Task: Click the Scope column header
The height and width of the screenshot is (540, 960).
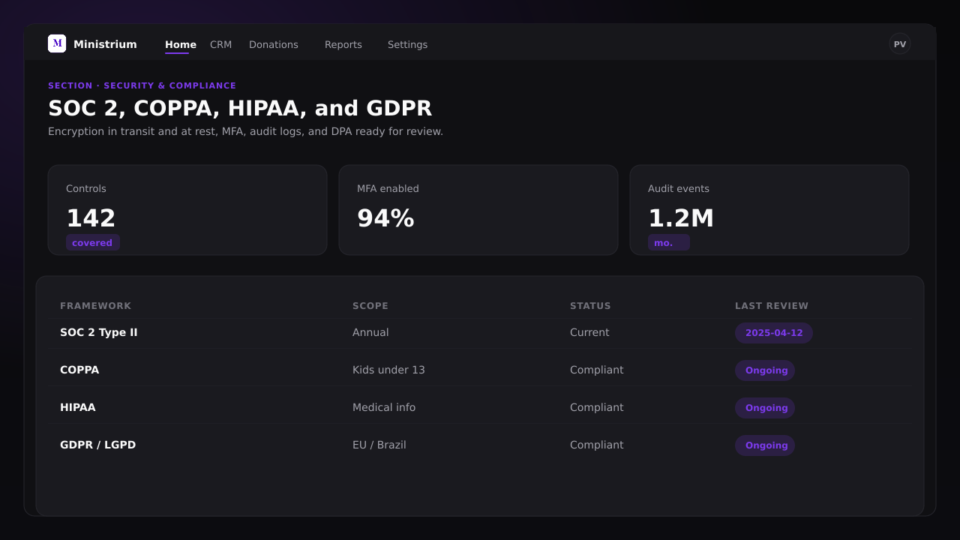Action: pyautogui.click(x=370, y=306)
